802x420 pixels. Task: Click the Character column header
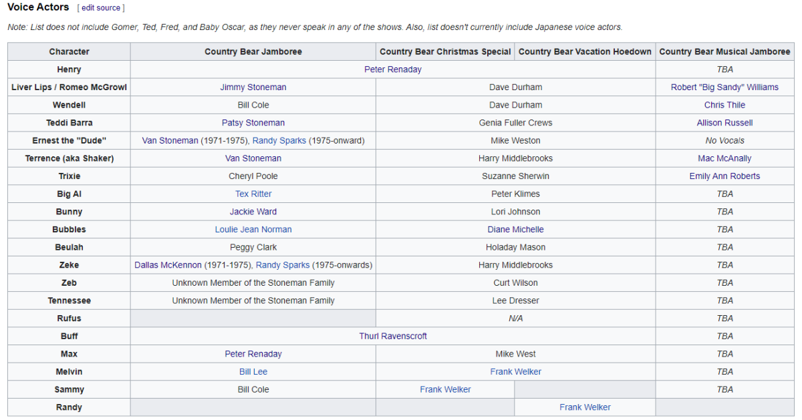click(x=69, y=52)
